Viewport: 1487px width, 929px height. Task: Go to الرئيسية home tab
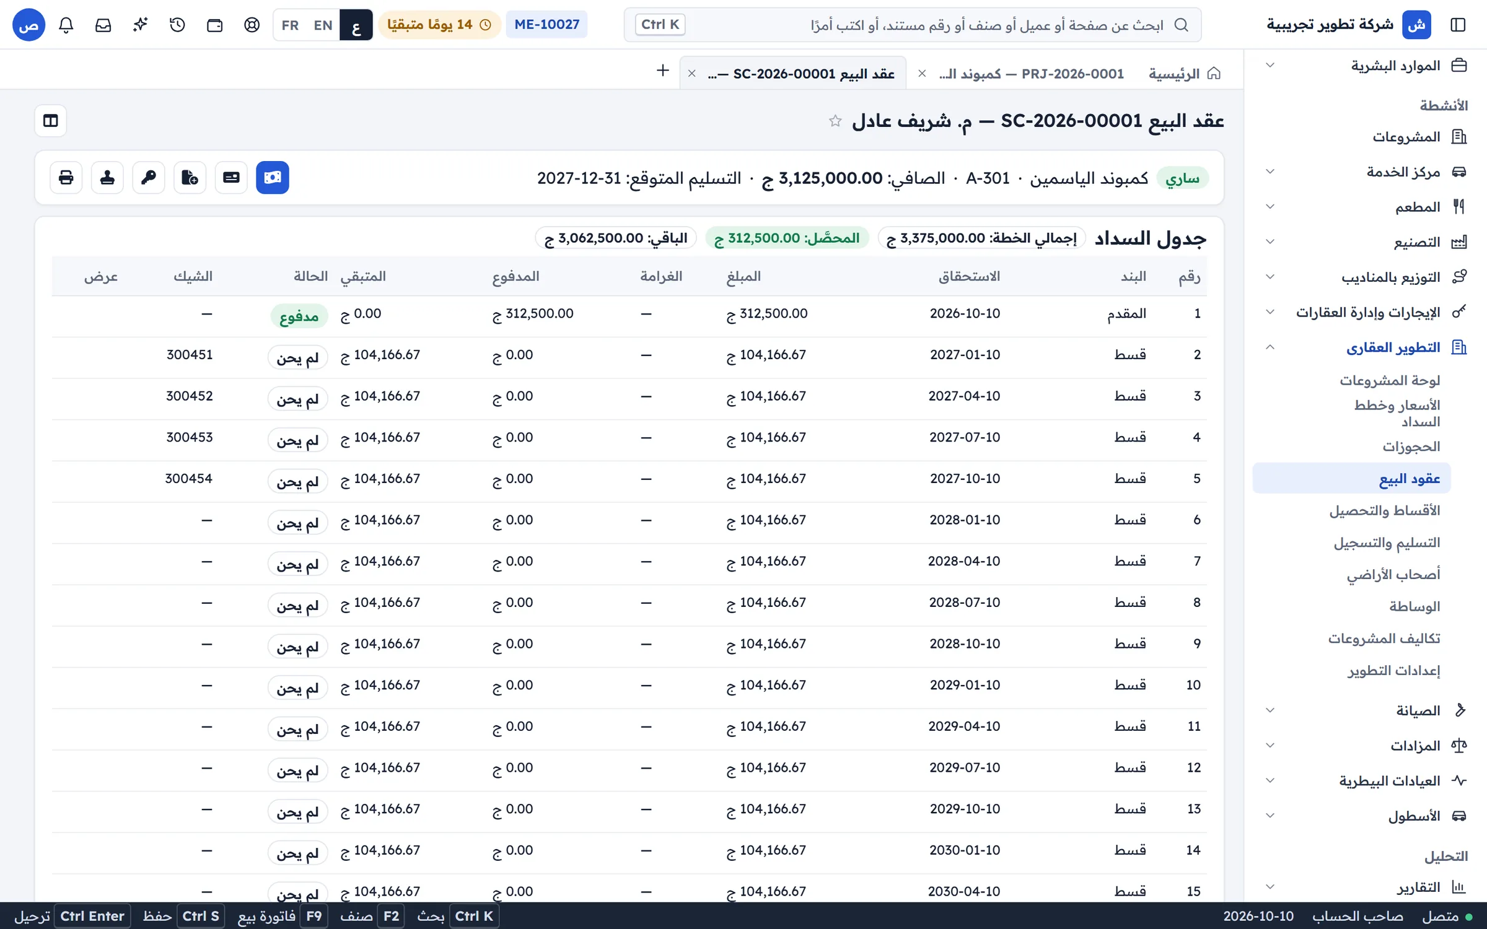pyautogui.click(x=1185, y=74)
